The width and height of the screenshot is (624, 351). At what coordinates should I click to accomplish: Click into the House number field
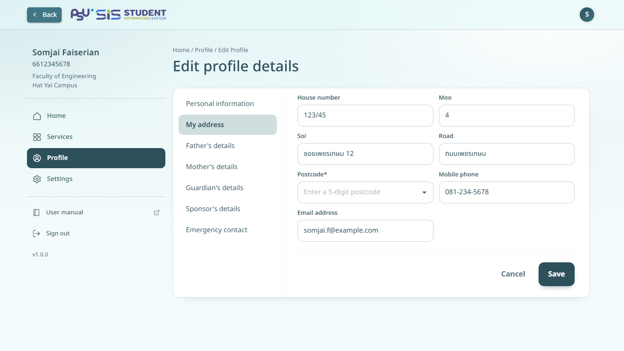365,116
